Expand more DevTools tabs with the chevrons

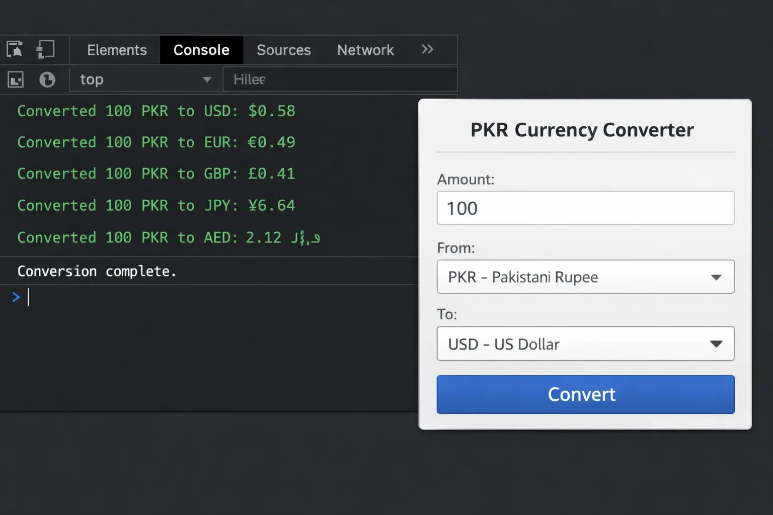point(427,49)
